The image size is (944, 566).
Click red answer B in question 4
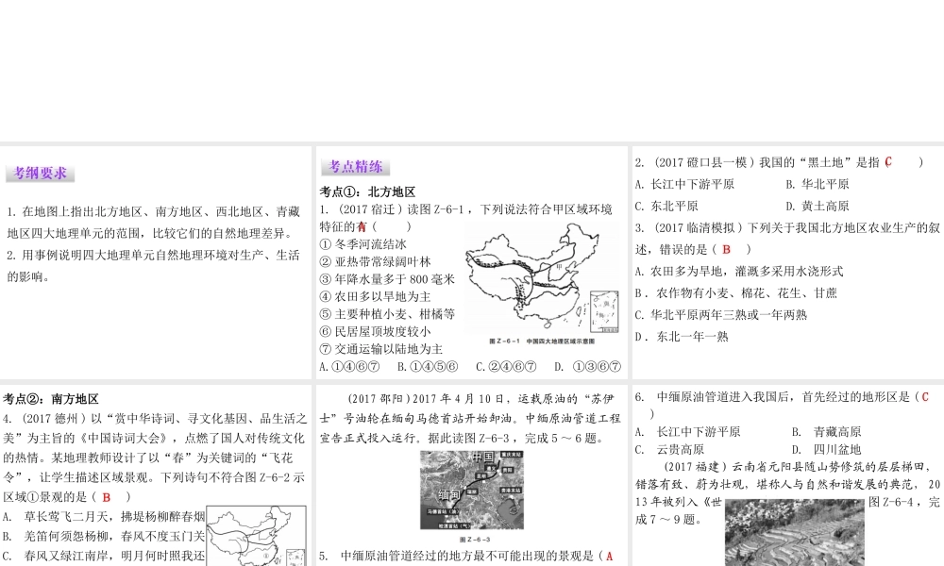click(x=106, y=497)
